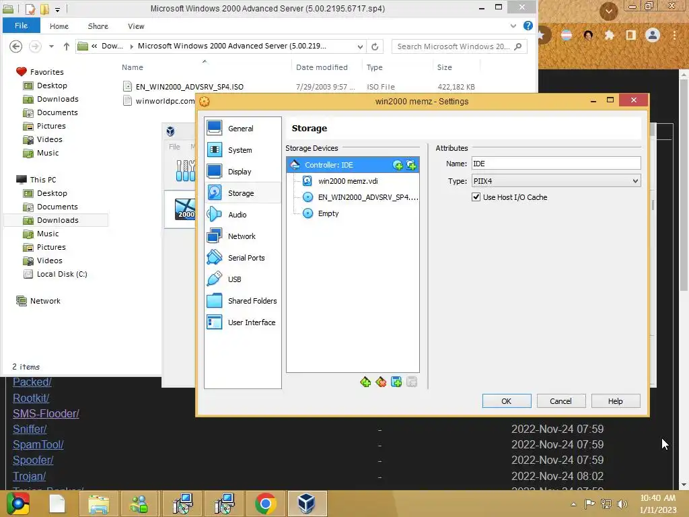
Task: Open the Rootkit/ directory link
Action: [31, 398]
